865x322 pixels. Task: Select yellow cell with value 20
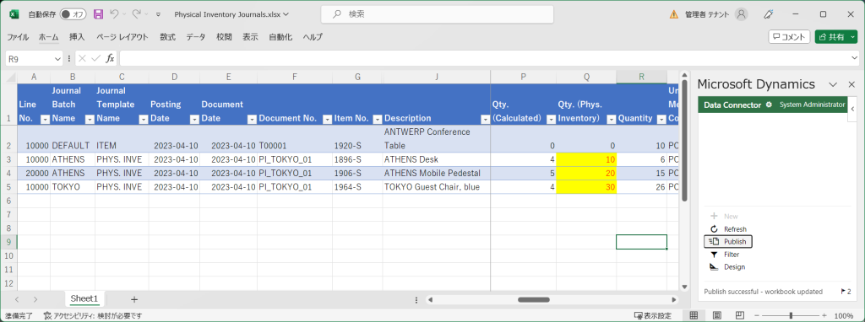click(x=586, y=173)
